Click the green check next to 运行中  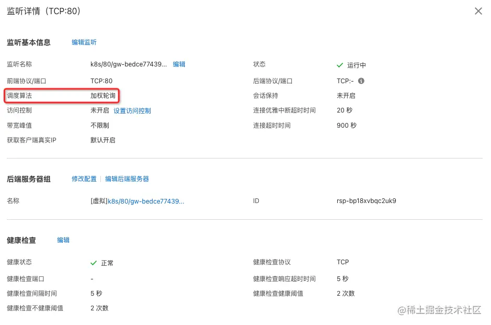pyautogui.click(x=340, y=65)
